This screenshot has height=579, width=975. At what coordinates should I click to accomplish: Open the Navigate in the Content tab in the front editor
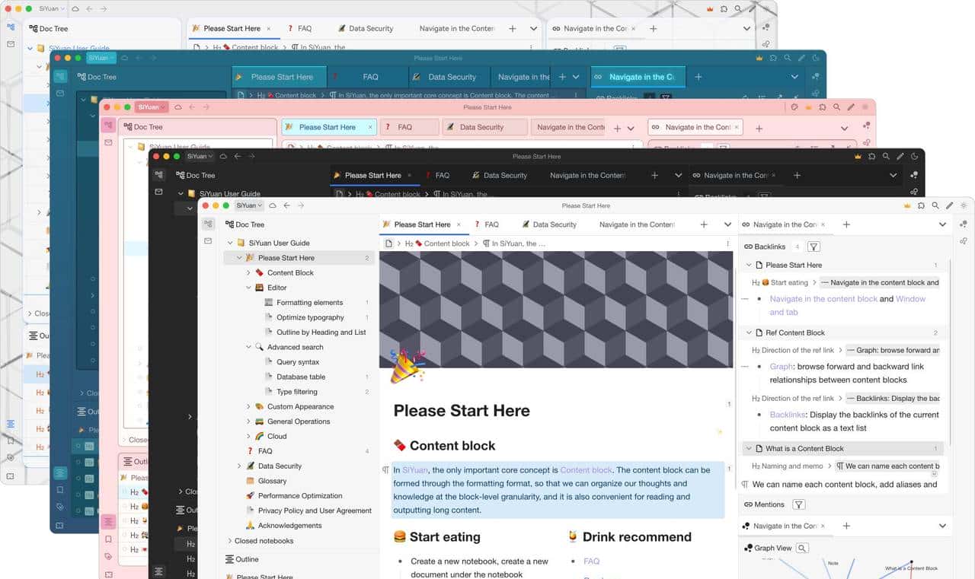click(637, 224)
